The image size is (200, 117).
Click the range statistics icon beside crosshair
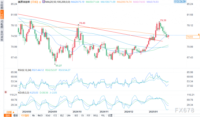pyautogui.click(x=178, y=2)
